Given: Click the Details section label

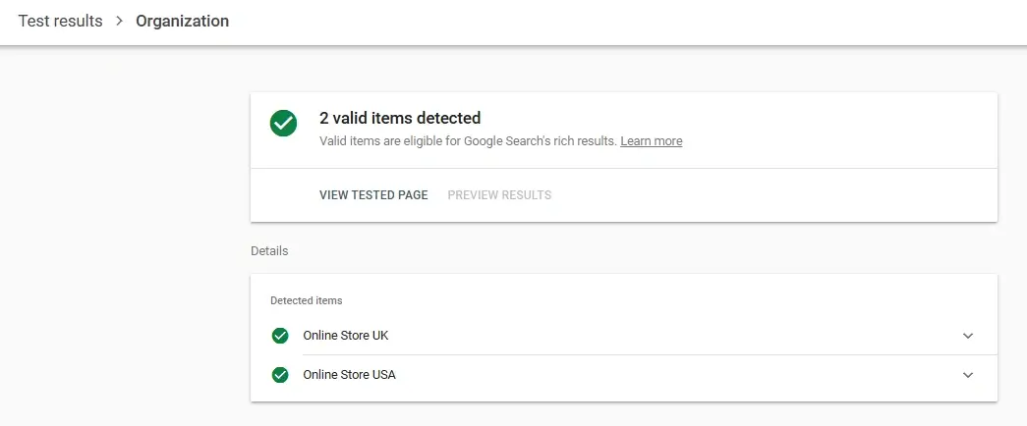Looking at the screenshot, I should (269, 251).
